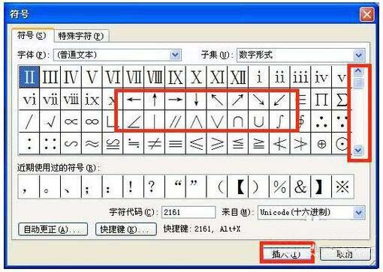The width and height of the screenshot is (383, 272).
Task: Open the 来自 Unicode source dropdown
Action: coord(359,213)
